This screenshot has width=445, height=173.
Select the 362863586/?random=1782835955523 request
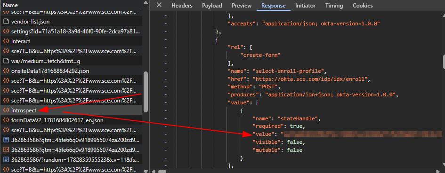click(71, 159)
